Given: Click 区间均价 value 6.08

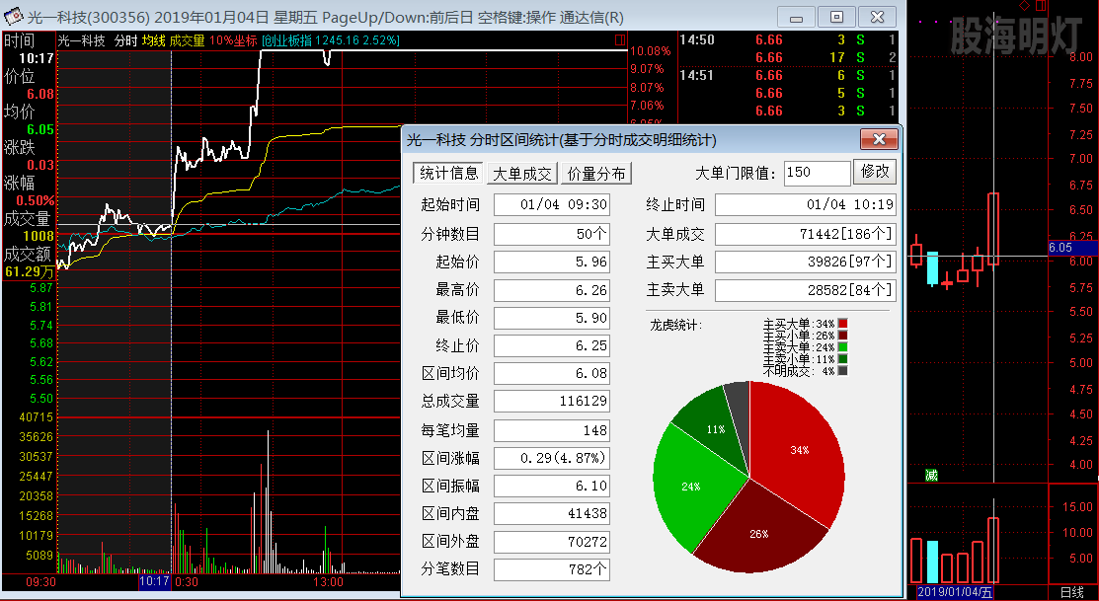Looking at the screenshot, I should pyautogui.click(x=552, y=373).
